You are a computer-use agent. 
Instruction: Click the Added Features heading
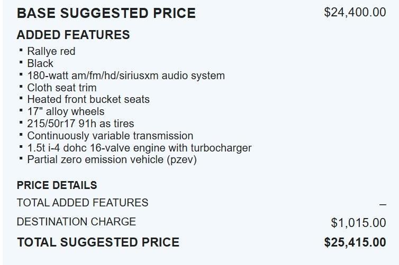tap(73, 35)
